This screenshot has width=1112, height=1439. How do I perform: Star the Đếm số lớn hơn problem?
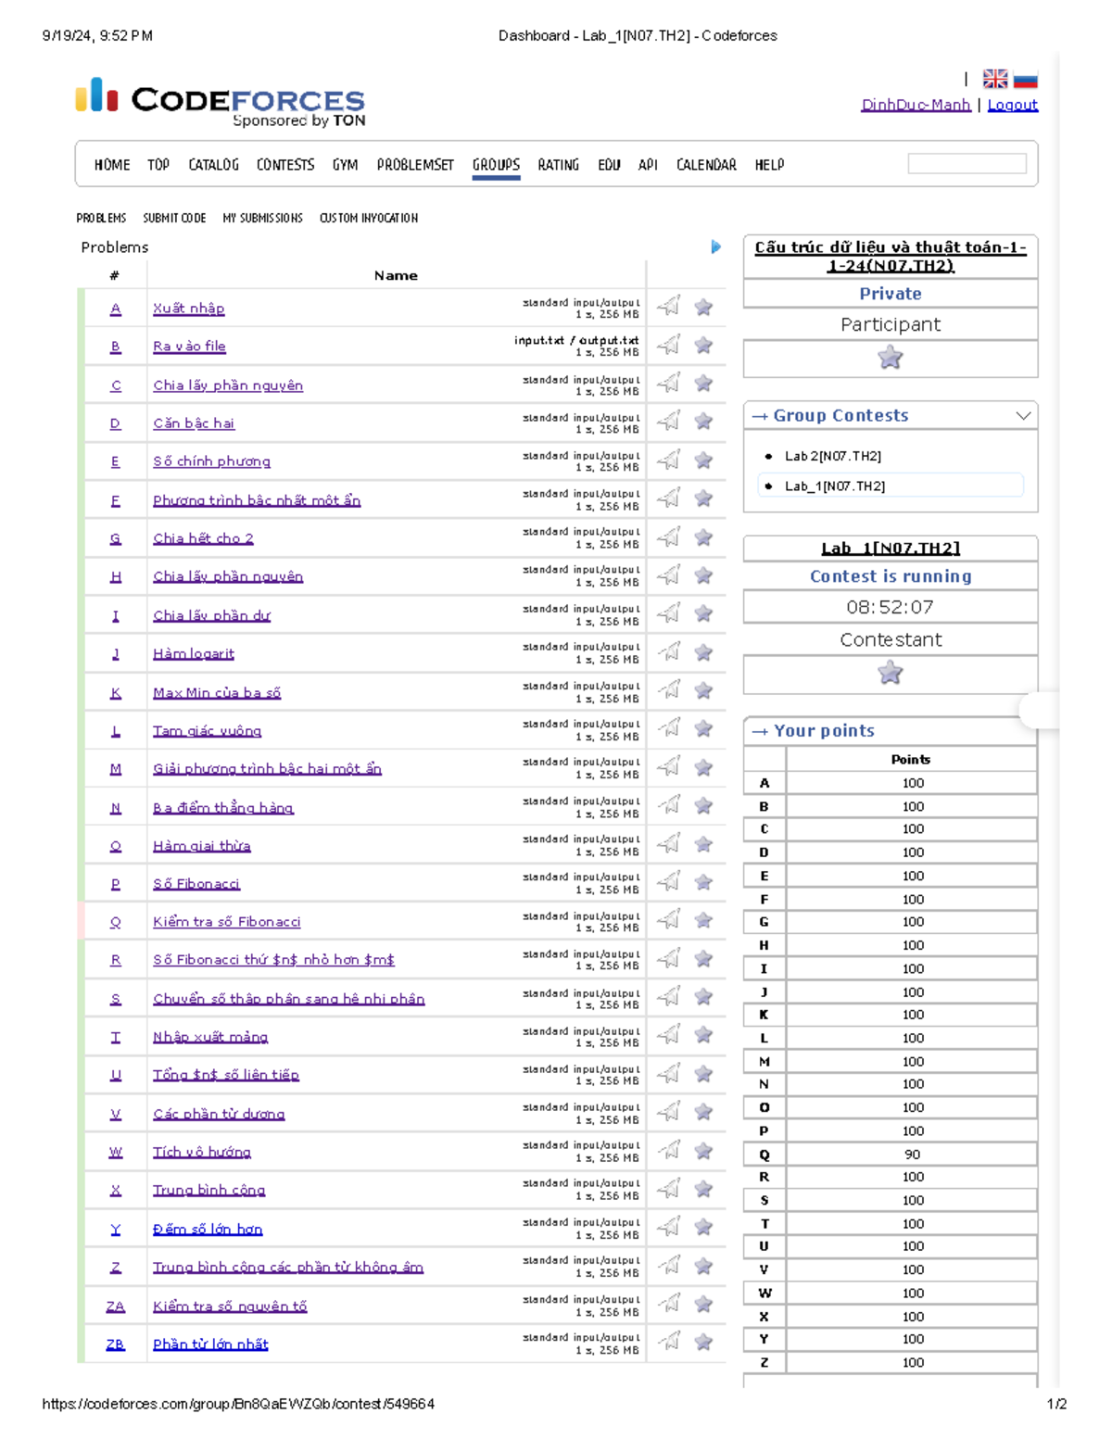(703, 1228)
